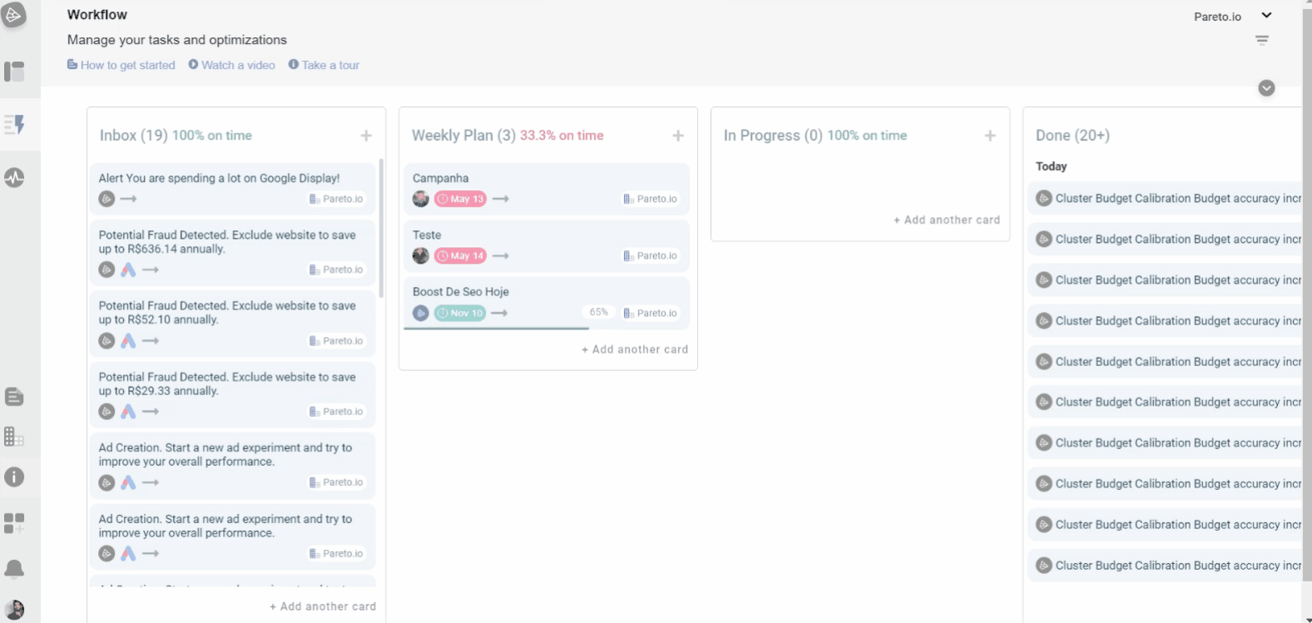Screen dimensions: 1312x623
Task: Click the filter lines icon at top right
Action: 1262,40
